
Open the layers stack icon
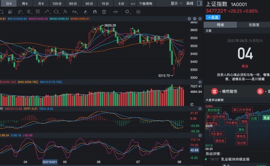(138, 12)
